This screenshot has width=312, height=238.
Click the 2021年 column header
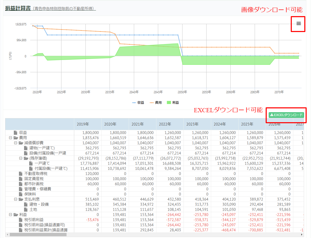(143, 124)
